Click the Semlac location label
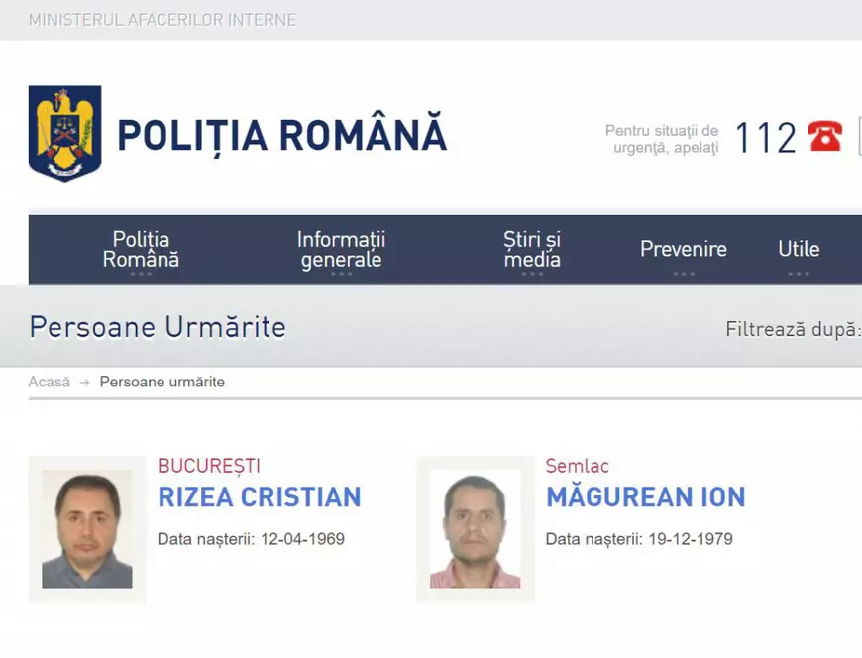The height and width of the screenshot is (658, 862). click(x=576, y=465)
